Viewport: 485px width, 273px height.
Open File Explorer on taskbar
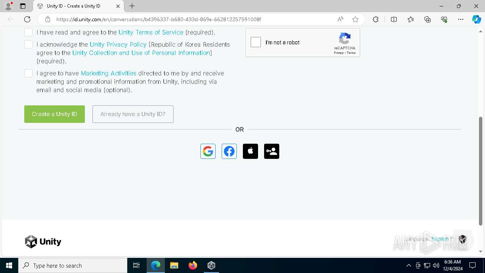(174, 265)
